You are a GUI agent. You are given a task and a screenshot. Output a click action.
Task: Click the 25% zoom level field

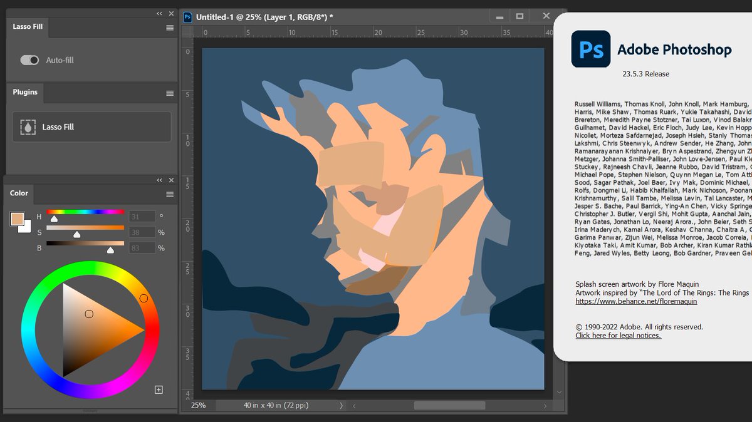(x=199, y=405)
